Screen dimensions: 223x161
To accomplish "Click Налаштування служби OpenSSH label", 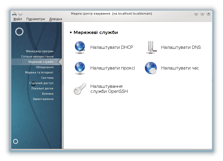I will [109, 89].
